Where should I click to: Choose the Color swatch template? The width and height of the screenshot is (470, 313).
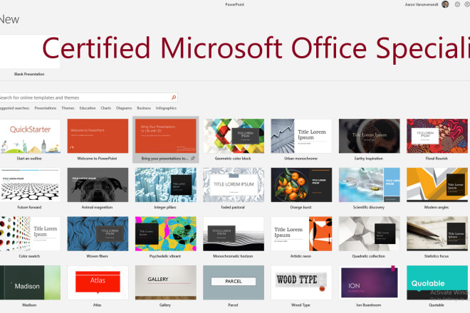point(29,233)
